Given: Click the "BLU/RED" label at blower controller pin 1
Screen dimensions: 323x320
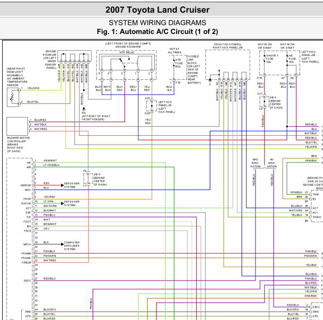Looking at the screenshot, I should (40, 120).
